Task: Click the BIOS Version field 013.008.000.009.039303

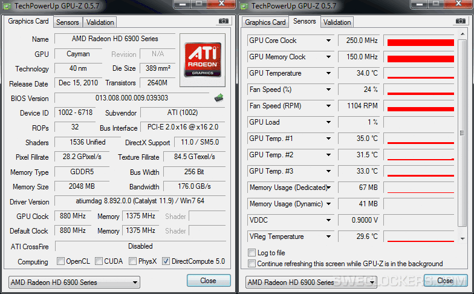Action: point(132,98)
